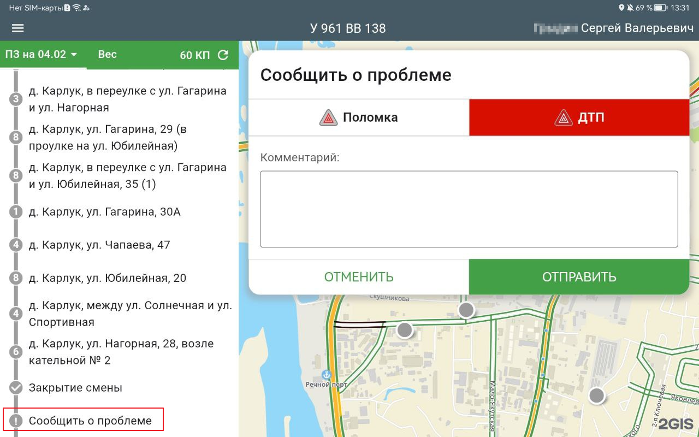699x437 pixels.
Task: Select the ДТП problem type
Action: tap(579, 117)
